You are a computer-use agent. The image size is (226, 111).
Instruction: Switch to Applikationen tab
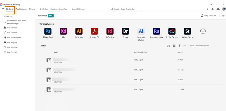(x=21, y=9)
